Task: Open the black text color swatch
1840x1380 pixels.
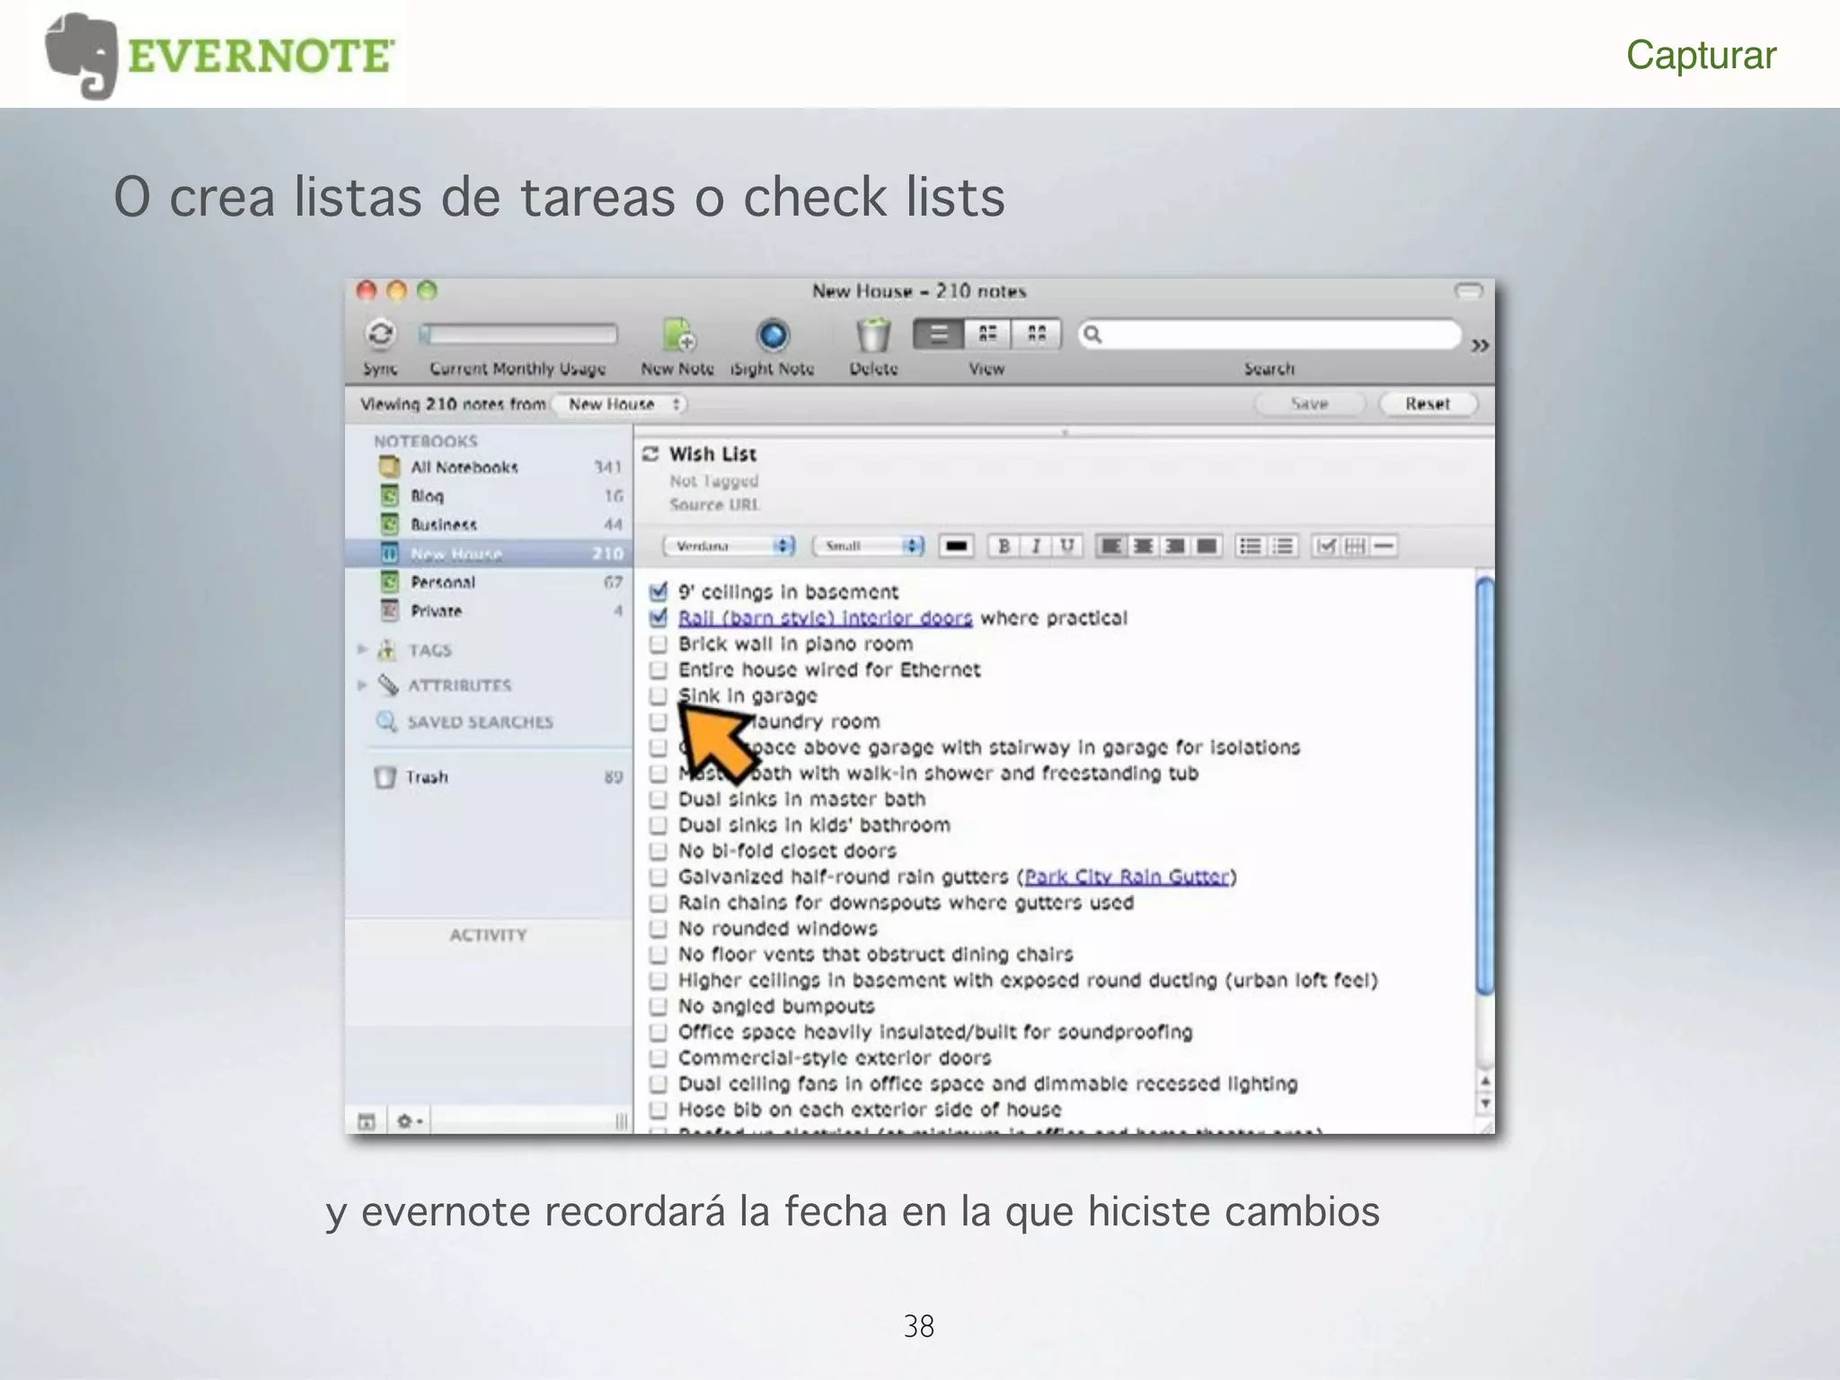Action: tap(957, 545)
